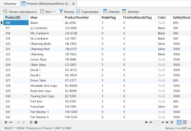Select the 'Decal 1' cell
Image resolution: width=191 pixels, height=131 pixels.
46,70
